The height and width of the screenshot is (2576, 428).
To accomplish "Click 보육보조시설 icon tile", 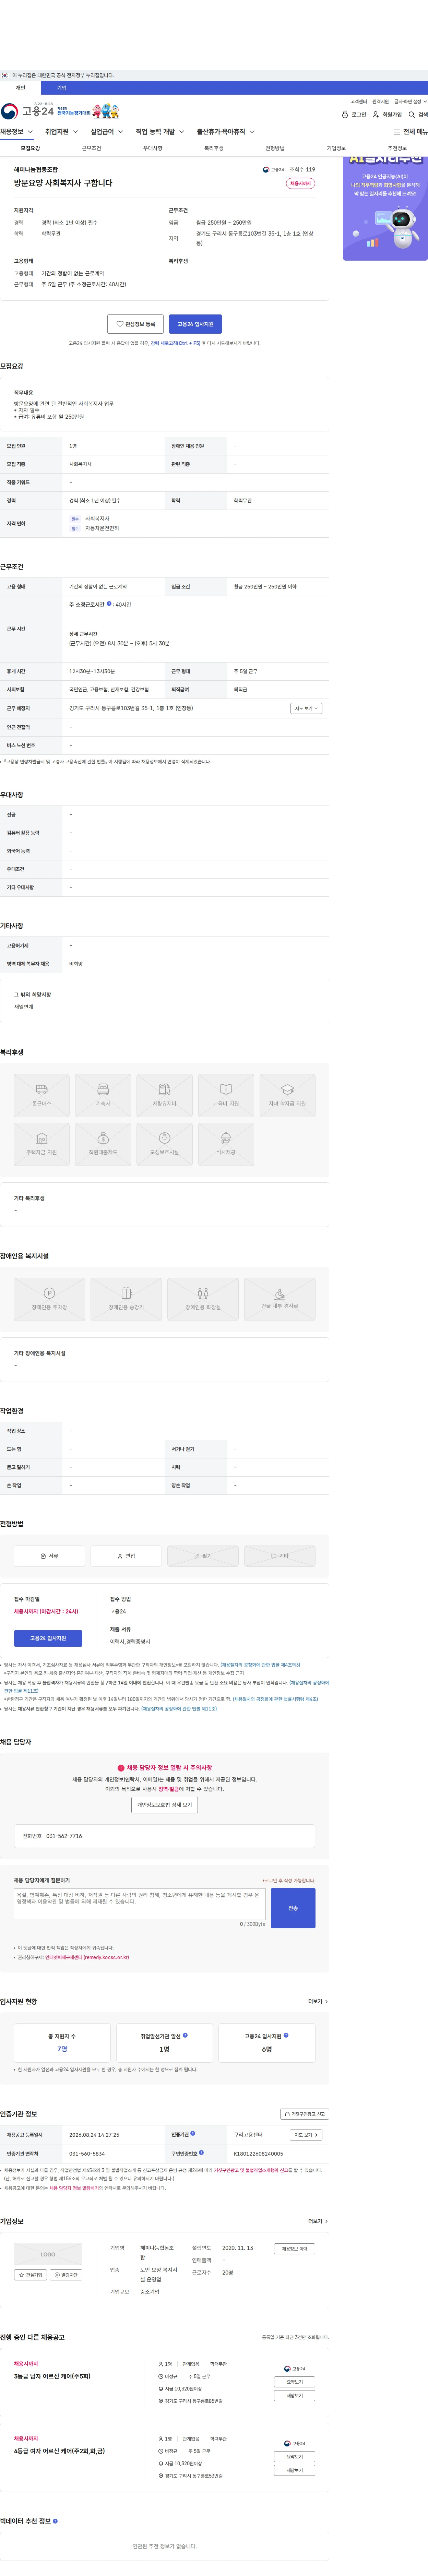I will [164, 1144].
